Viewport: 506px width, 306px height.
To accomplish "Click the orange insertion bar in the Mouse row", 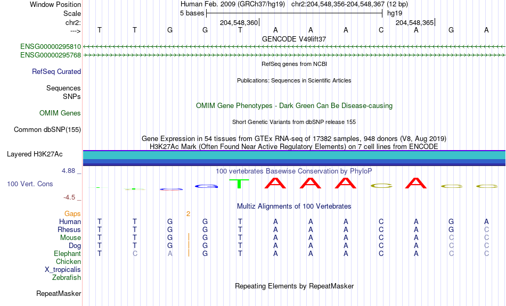I will point(189,238).
